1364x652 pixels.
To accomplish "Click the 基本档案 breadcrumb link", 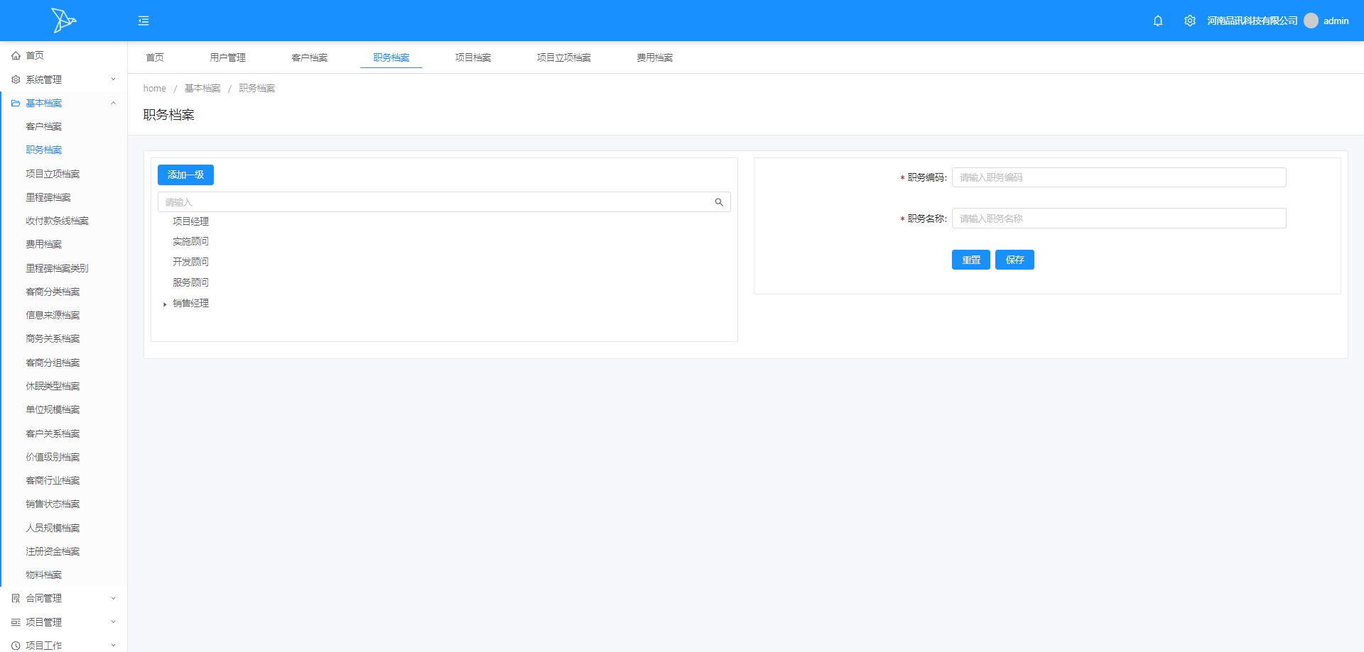I will [x=202, y=88].
